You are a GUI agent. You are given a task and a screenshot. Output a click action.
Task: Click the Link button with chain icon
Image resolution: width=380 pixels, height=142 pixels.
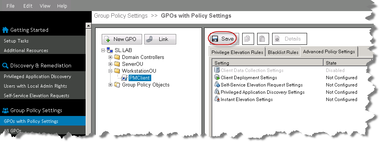(160, 39)
